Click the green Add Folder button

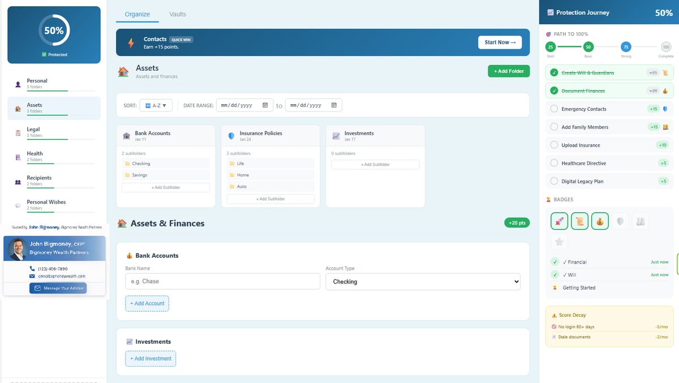click(x=508, y=71)
